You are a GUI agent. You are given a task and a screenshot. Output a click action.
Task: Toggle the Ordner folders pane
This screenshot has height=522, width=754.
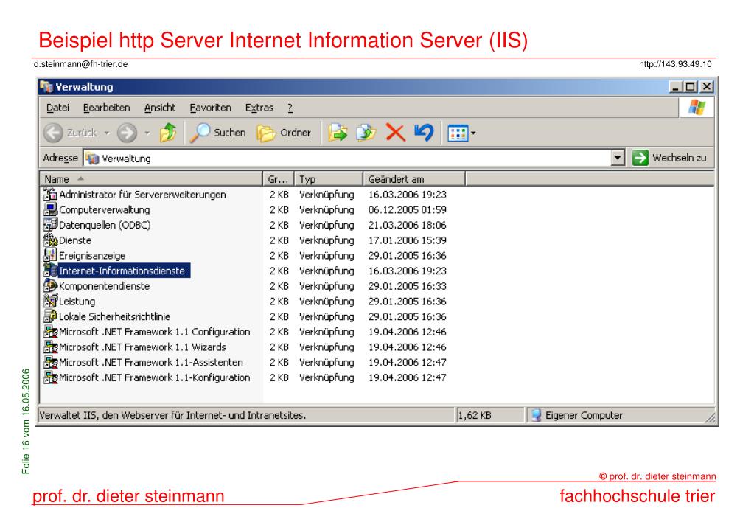click(284, 133)
